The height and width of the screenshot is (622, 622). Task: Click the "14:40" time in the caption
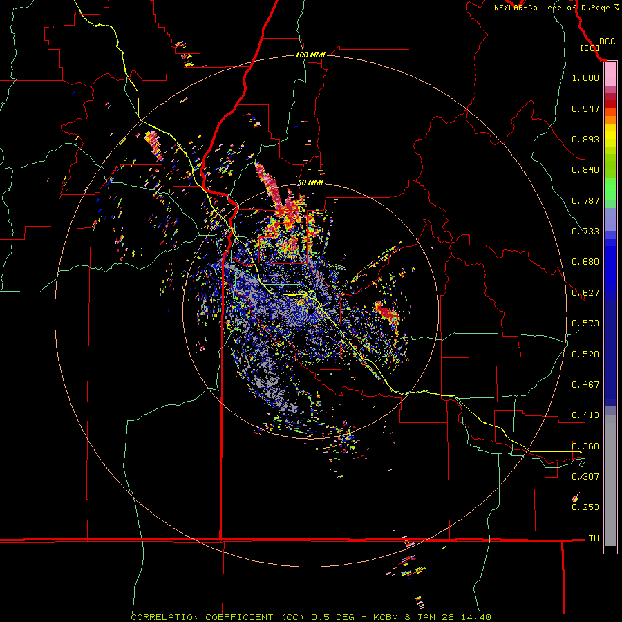point(476,617)
